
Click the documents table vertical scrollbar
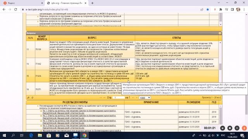click(x=220, y=117)
